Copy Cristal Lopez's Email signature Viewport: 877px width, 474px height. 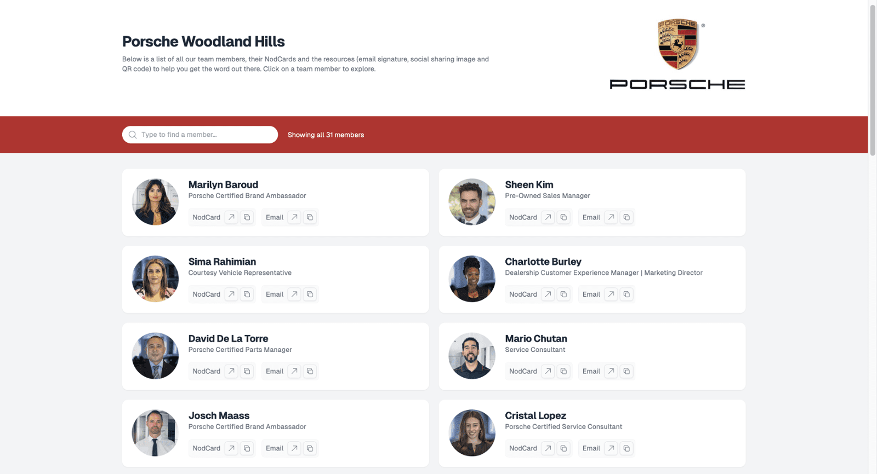tap(627, 448)
